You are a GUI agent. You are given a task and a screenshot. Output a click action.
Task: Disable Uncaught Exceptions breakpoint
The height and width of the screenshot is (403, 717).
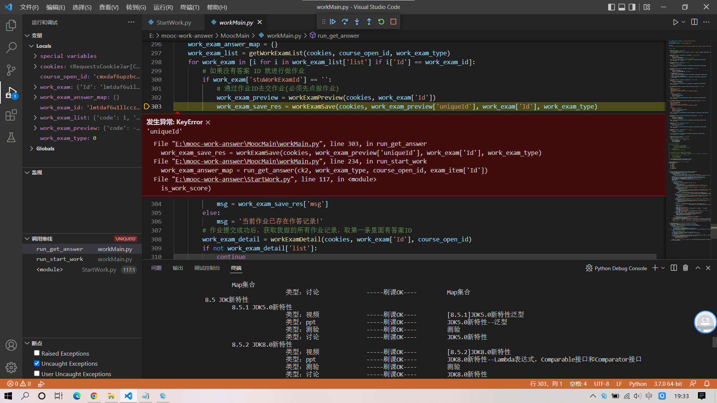37,363
